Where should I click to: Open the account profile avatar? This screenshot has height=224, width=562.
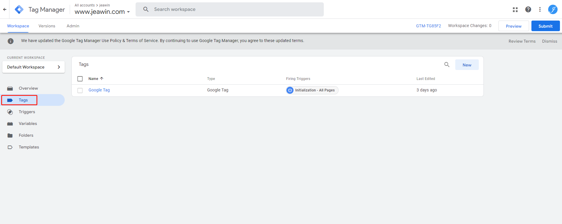point(553,9)
